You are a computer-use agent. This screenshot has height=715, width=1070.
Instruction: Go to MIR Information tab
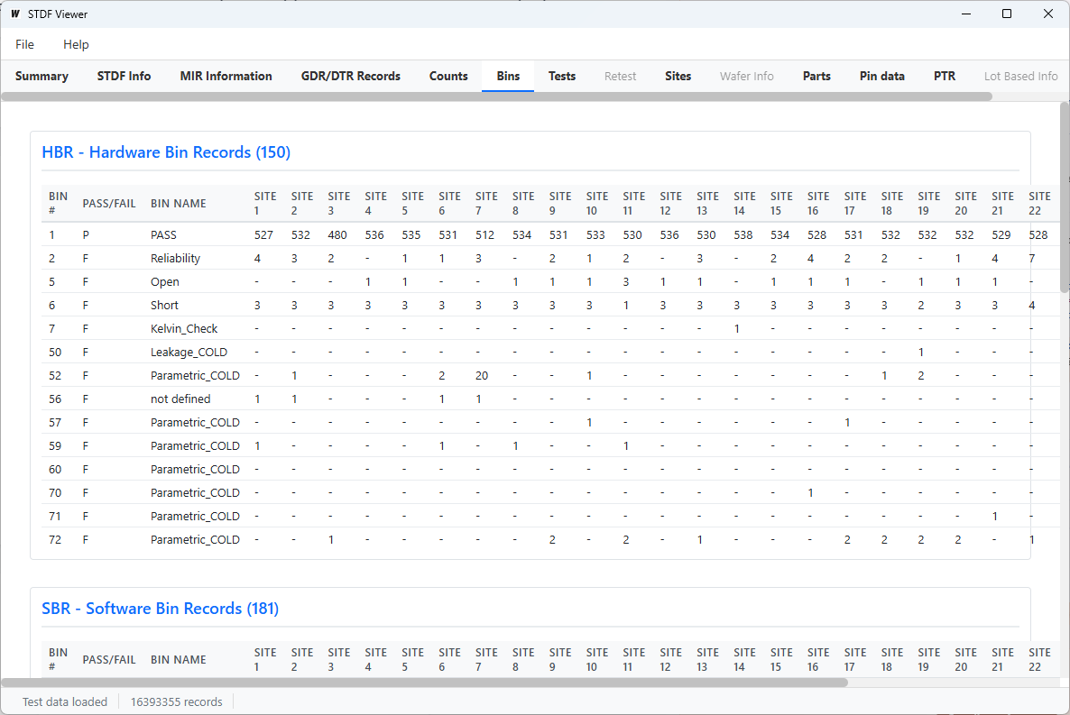click(x=226, y=76)
